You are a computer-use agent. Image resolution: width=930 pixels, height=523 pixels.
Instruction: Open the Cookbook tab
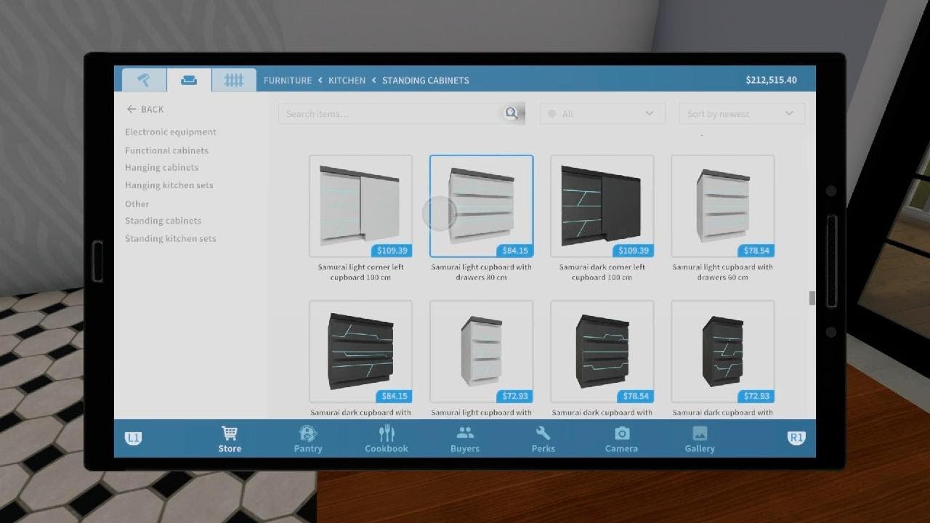tap(387, 439)
